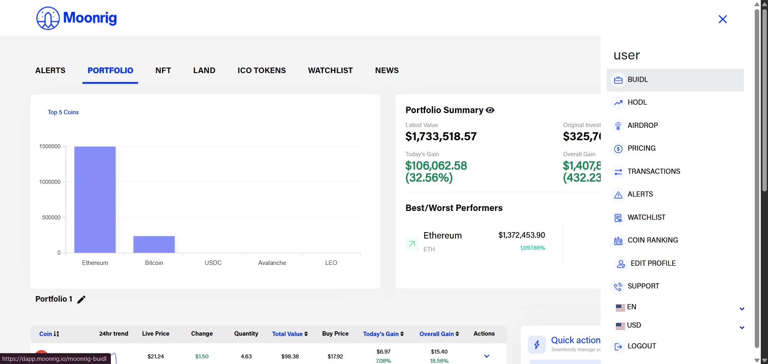
Task: Sort by Coin using sort icon
Action: [56, 334]
